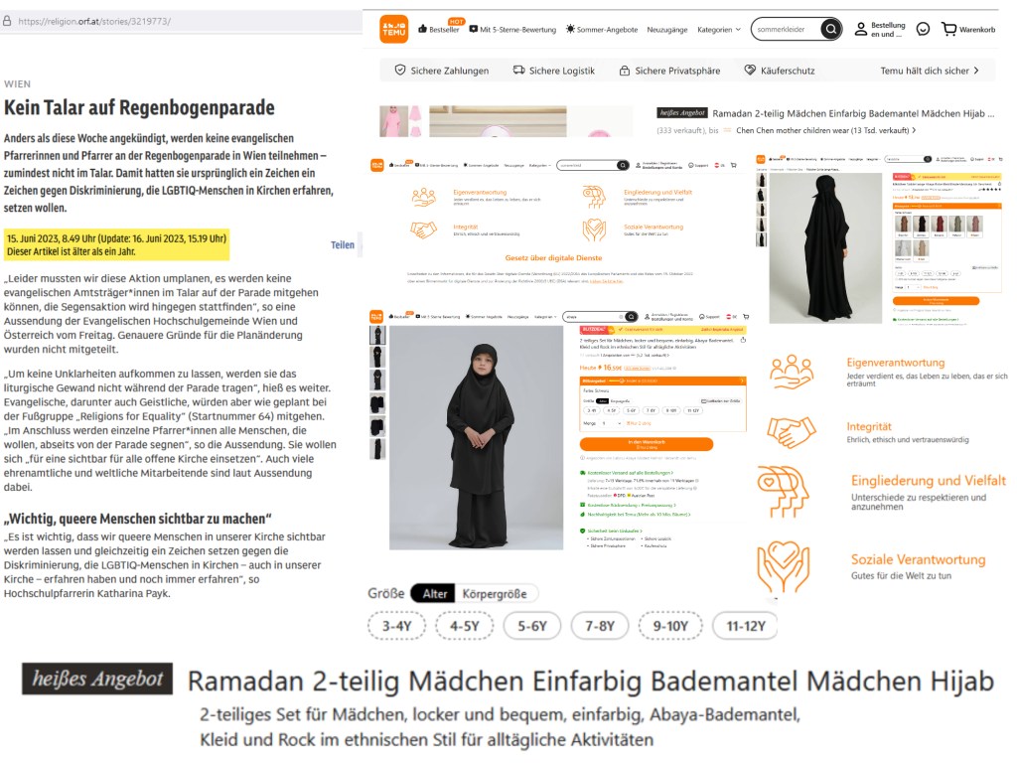
Task: Click the search magnifier icon
Action: tap(831, 29)
